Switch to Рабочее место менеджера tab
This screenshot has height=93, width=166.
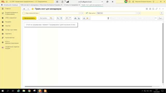pyautogui.click(x=40, y=5)
